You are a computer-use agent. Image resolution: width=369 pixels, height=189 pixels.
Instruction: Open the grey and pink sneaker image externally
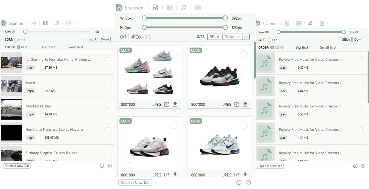(167, 174)
